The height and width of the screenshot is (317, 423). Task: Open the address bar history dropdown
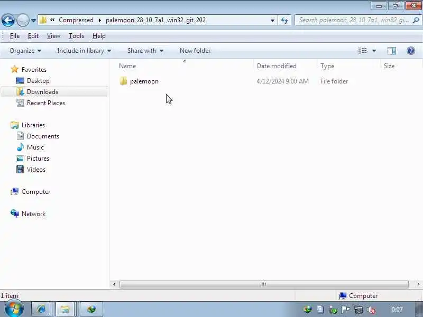point(272,21)
